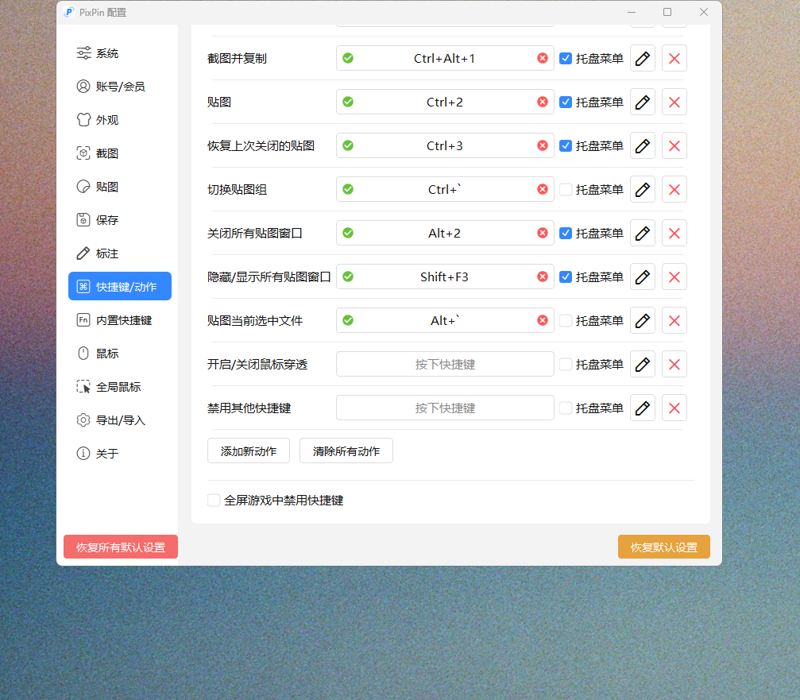The image size is (800, 700).
Task: Click 恢复所有默认设置 at the bottom left
Action: (x=120, y=547)
